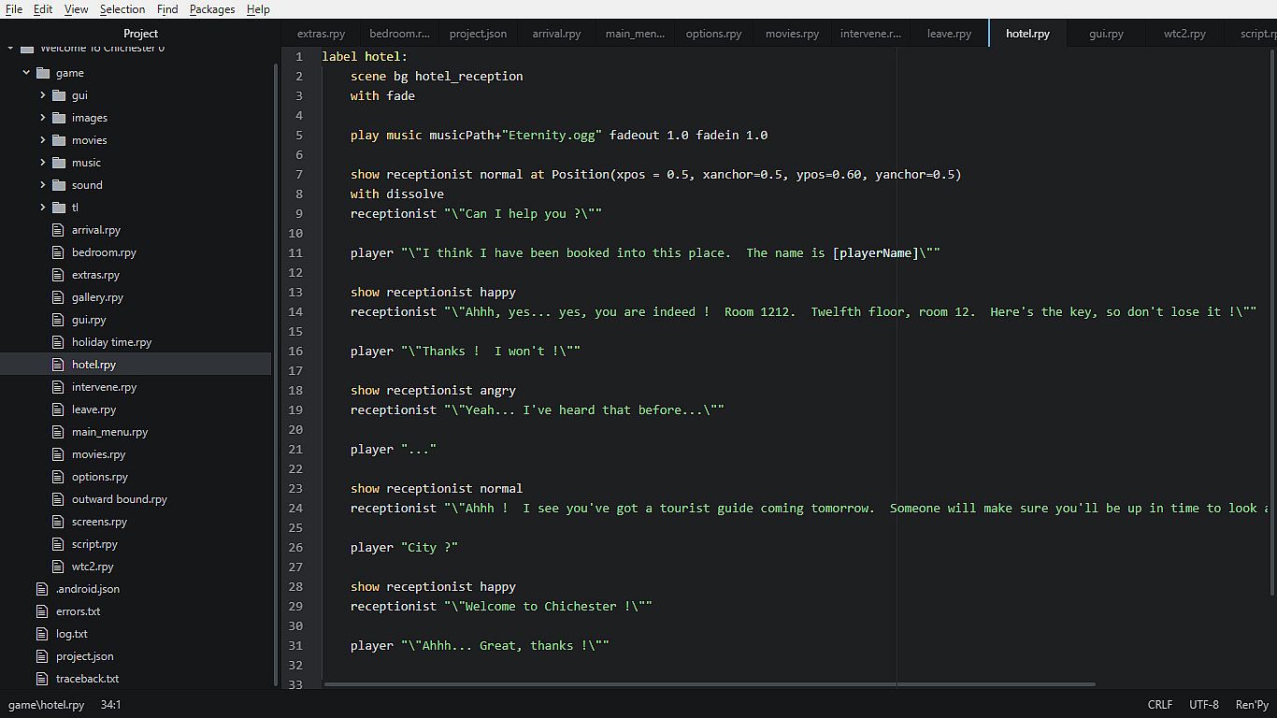Click the folder icon for images

[x=59, y=118]
